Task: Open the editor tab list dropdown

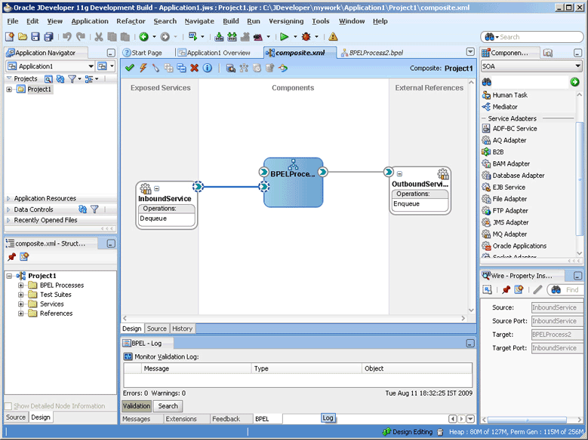Action: click(470, 52)
